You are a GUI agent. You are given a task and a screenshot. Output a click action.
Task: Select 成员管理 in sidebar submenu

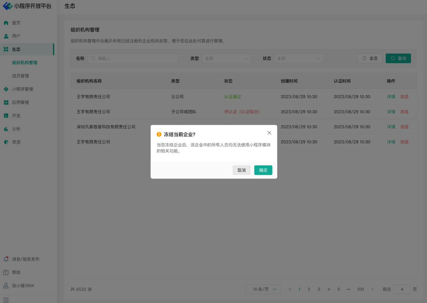(x=20, y=76)
